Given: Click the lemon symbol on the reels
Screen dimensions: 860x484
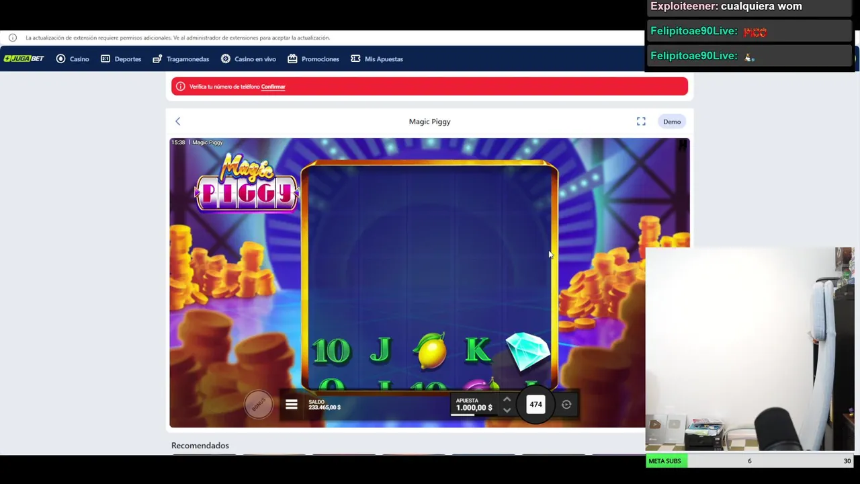Looking at the screenshot, I should point(431,351).
